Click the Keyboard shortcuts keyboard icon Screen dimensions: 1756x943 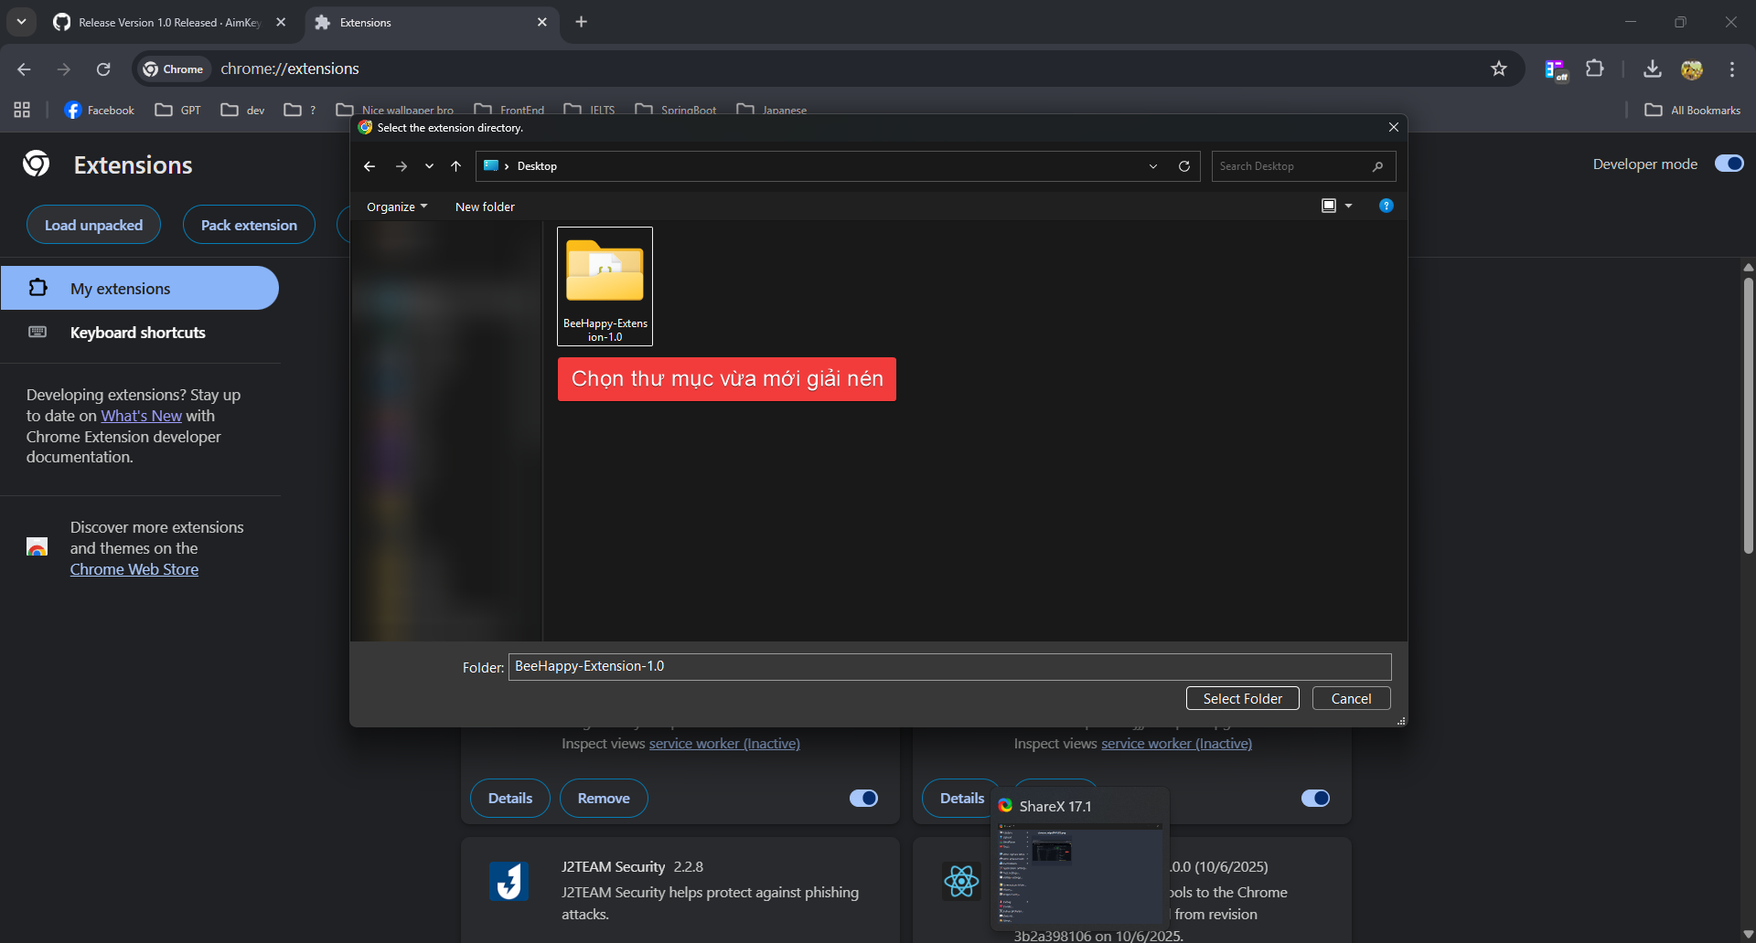(x=37, y=333)
